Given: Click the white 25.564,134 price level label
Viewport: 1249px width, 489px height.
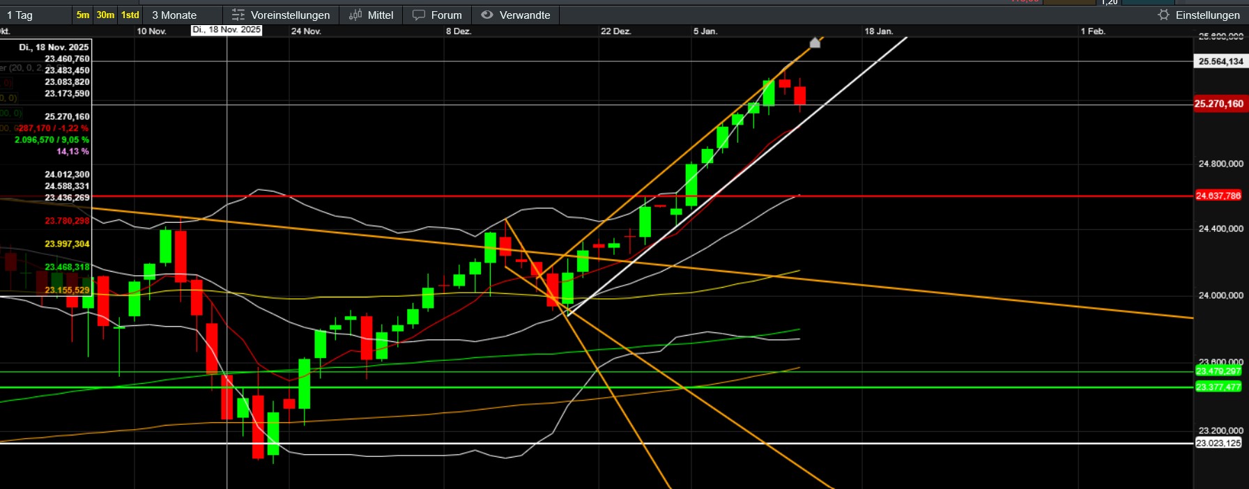Looking at the screenshot, I should coord(1220,61).
